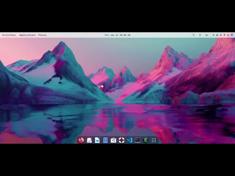The height and width of the screenshot is (176, 235).
Task: Open the Applications menu
Action: pos(27,35)
